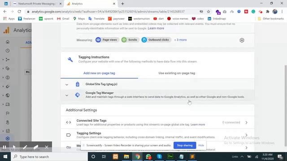Screen dimensions: 287x161
Task: Open the globe icon in sidebar
Action: tap(8, 95)
